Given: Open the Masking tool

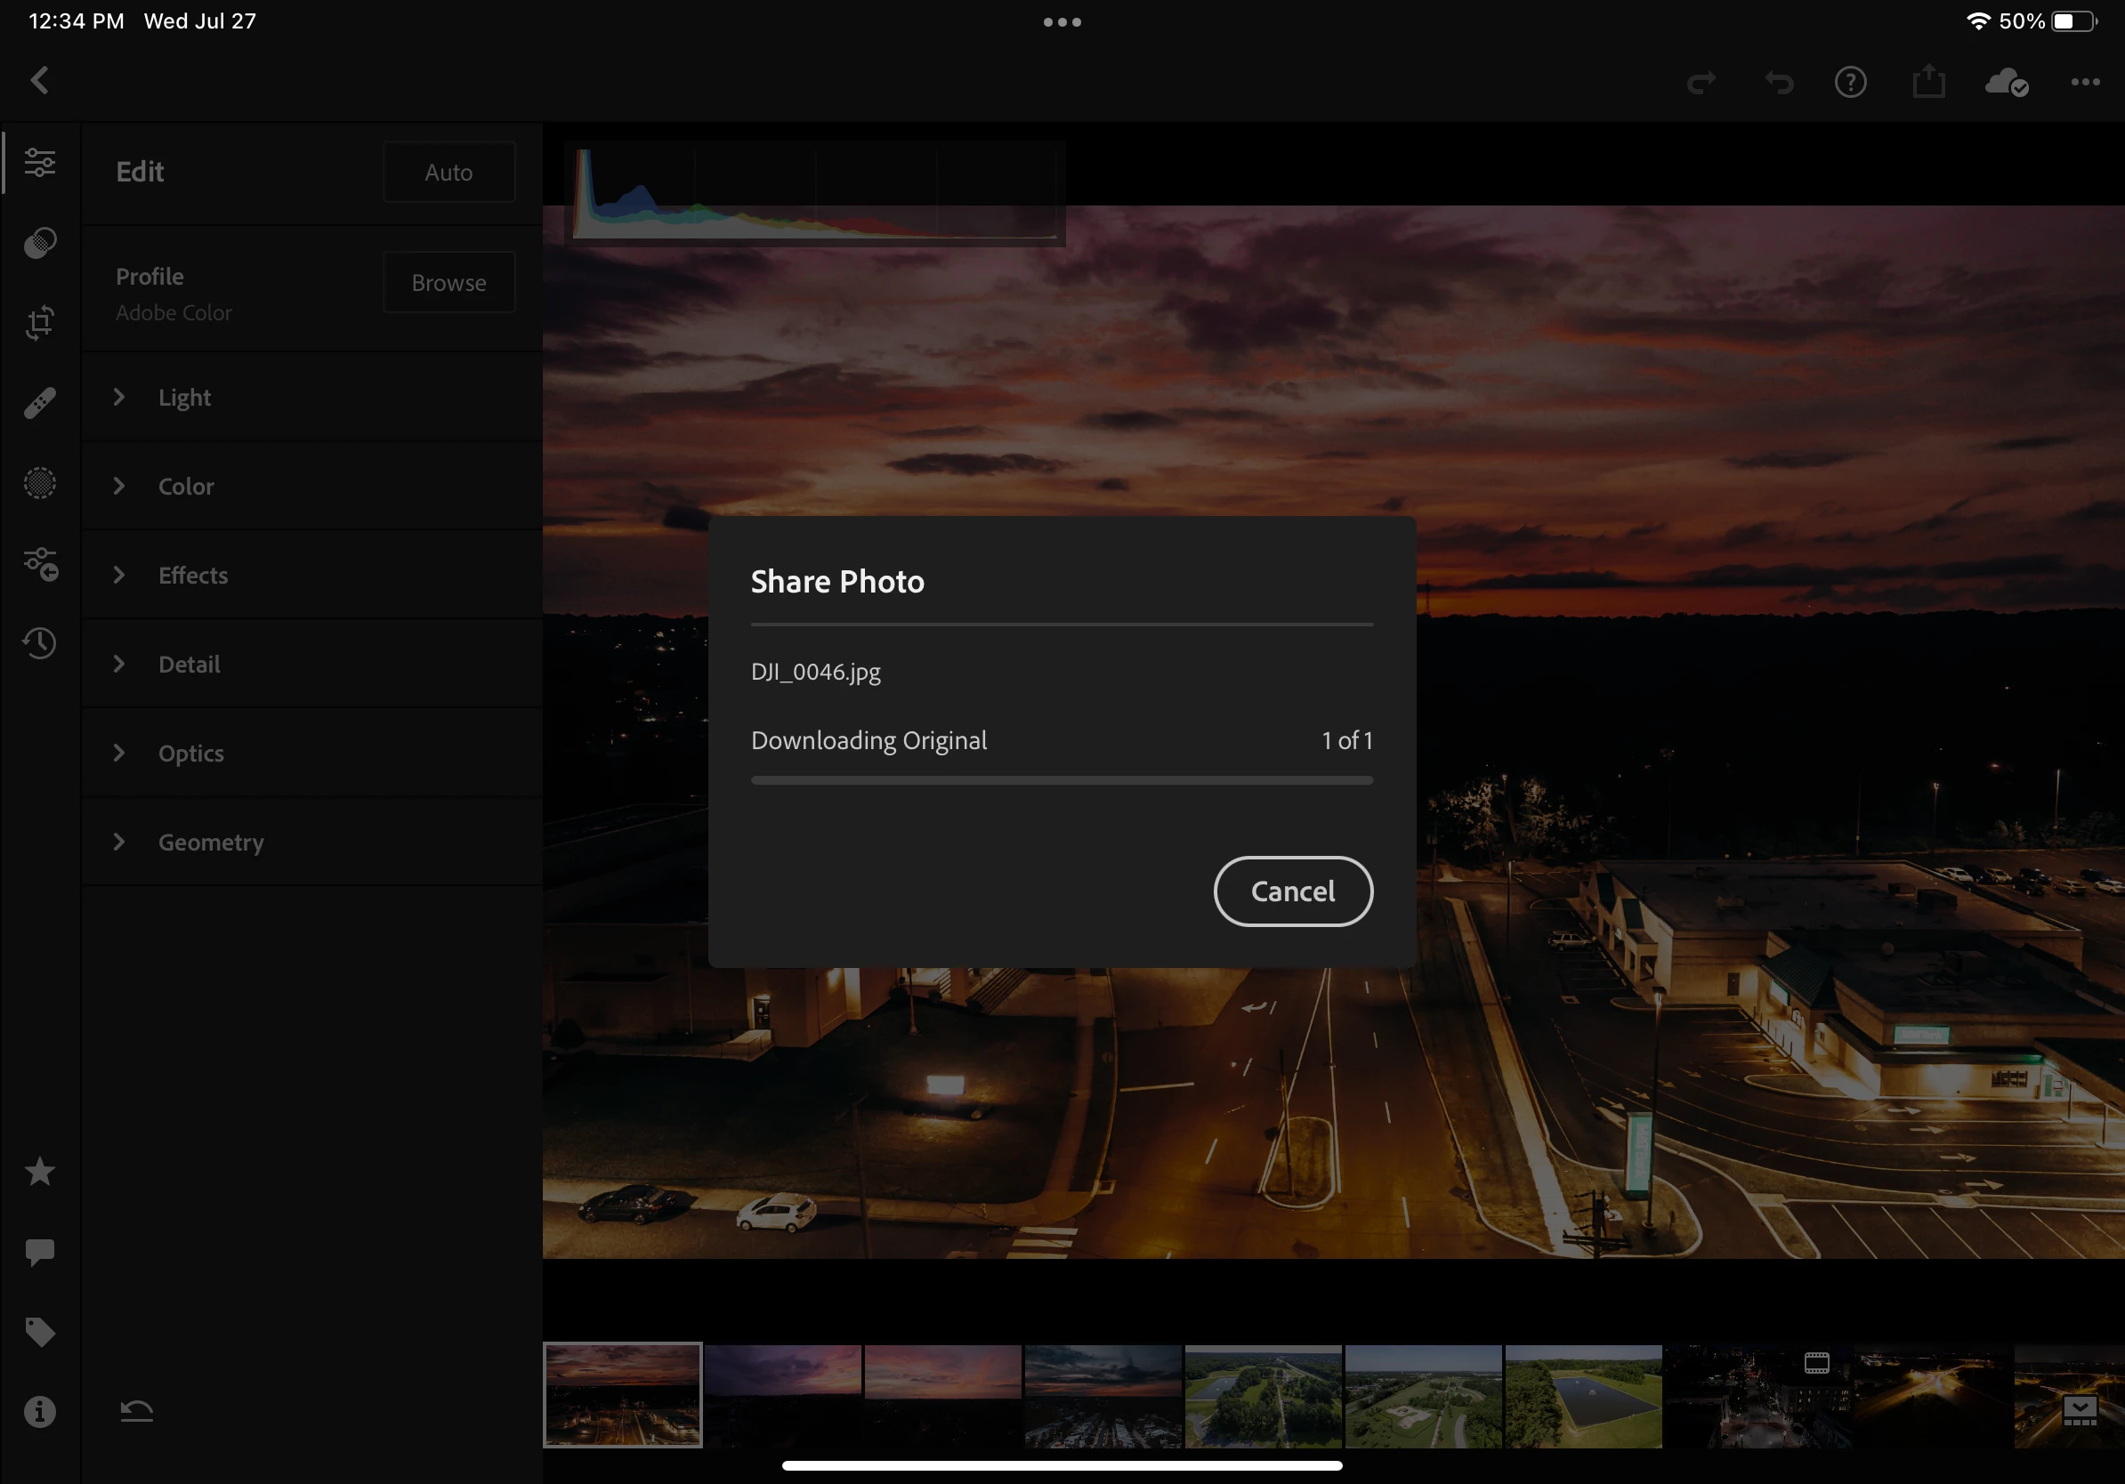Looking at the screenshot, I should tap(40, 483).
